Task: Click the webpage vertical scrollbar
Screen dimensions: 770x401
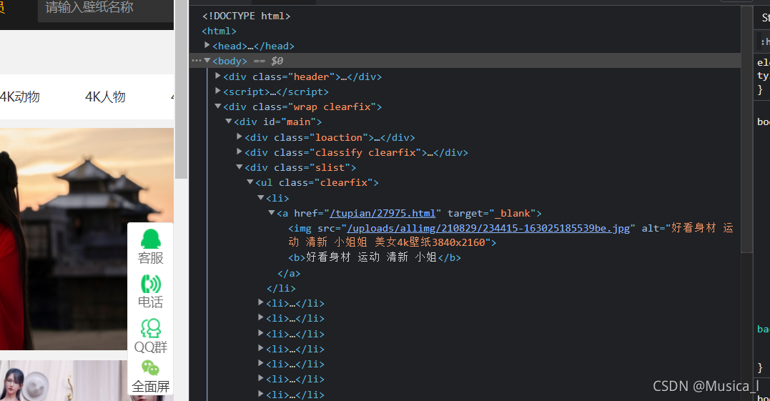Action: point(182,89)
